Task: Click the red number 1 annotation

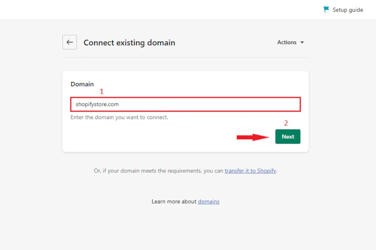Action: coord(101,92)
